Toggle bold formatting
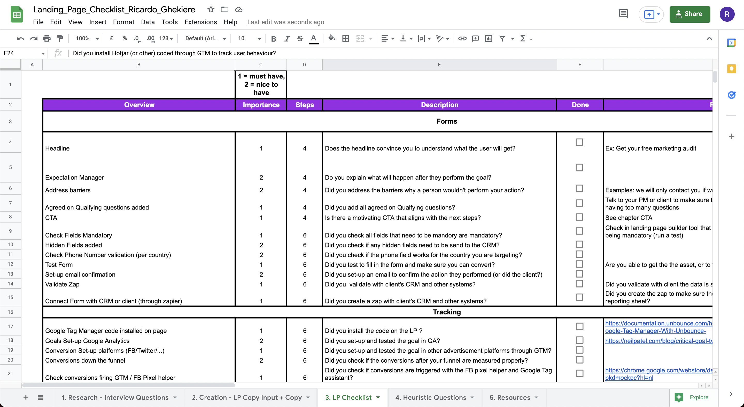The image size is (744, 407). pos(274,38)
